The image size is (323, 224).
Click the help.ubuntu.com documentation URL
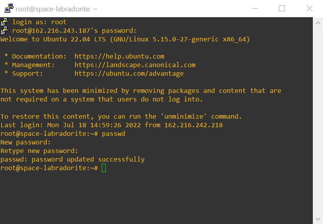click(x=119, y=56)
